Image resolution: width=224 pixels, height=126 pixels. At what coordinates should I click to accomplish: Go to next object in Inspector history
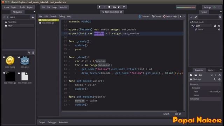click(216, 75)
